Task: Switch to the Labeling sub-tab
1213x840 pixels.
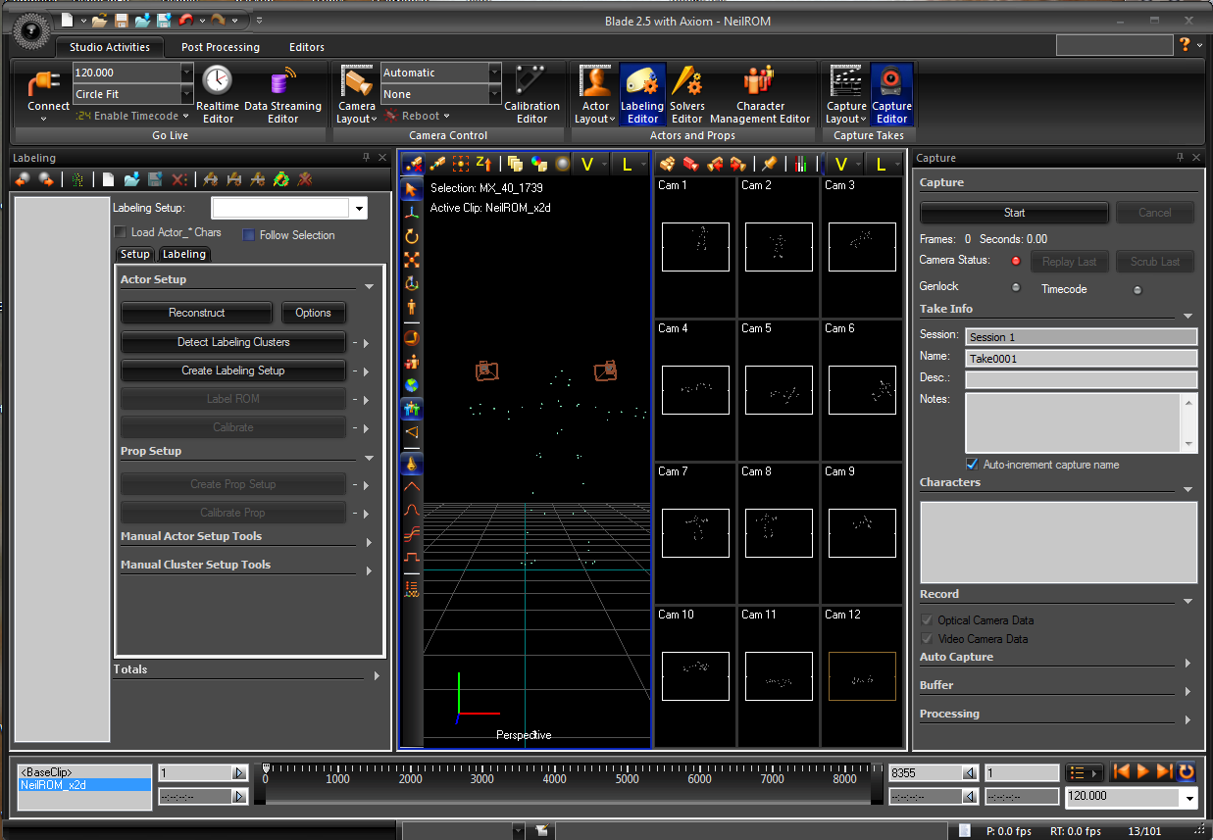Action: 184,254
